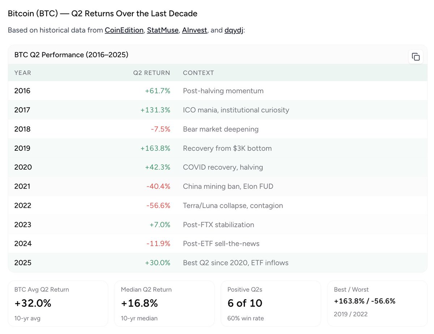Select the -56.6% value in 2022 row
Image resolution: width=434 pixels, height=334 pixels.
158,206
